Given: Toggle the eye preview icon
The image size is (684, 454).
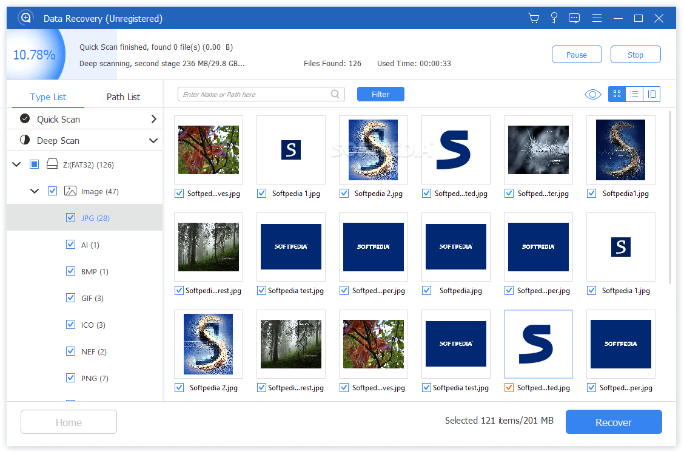Looking at the screenshot, I should coord(592,94).
